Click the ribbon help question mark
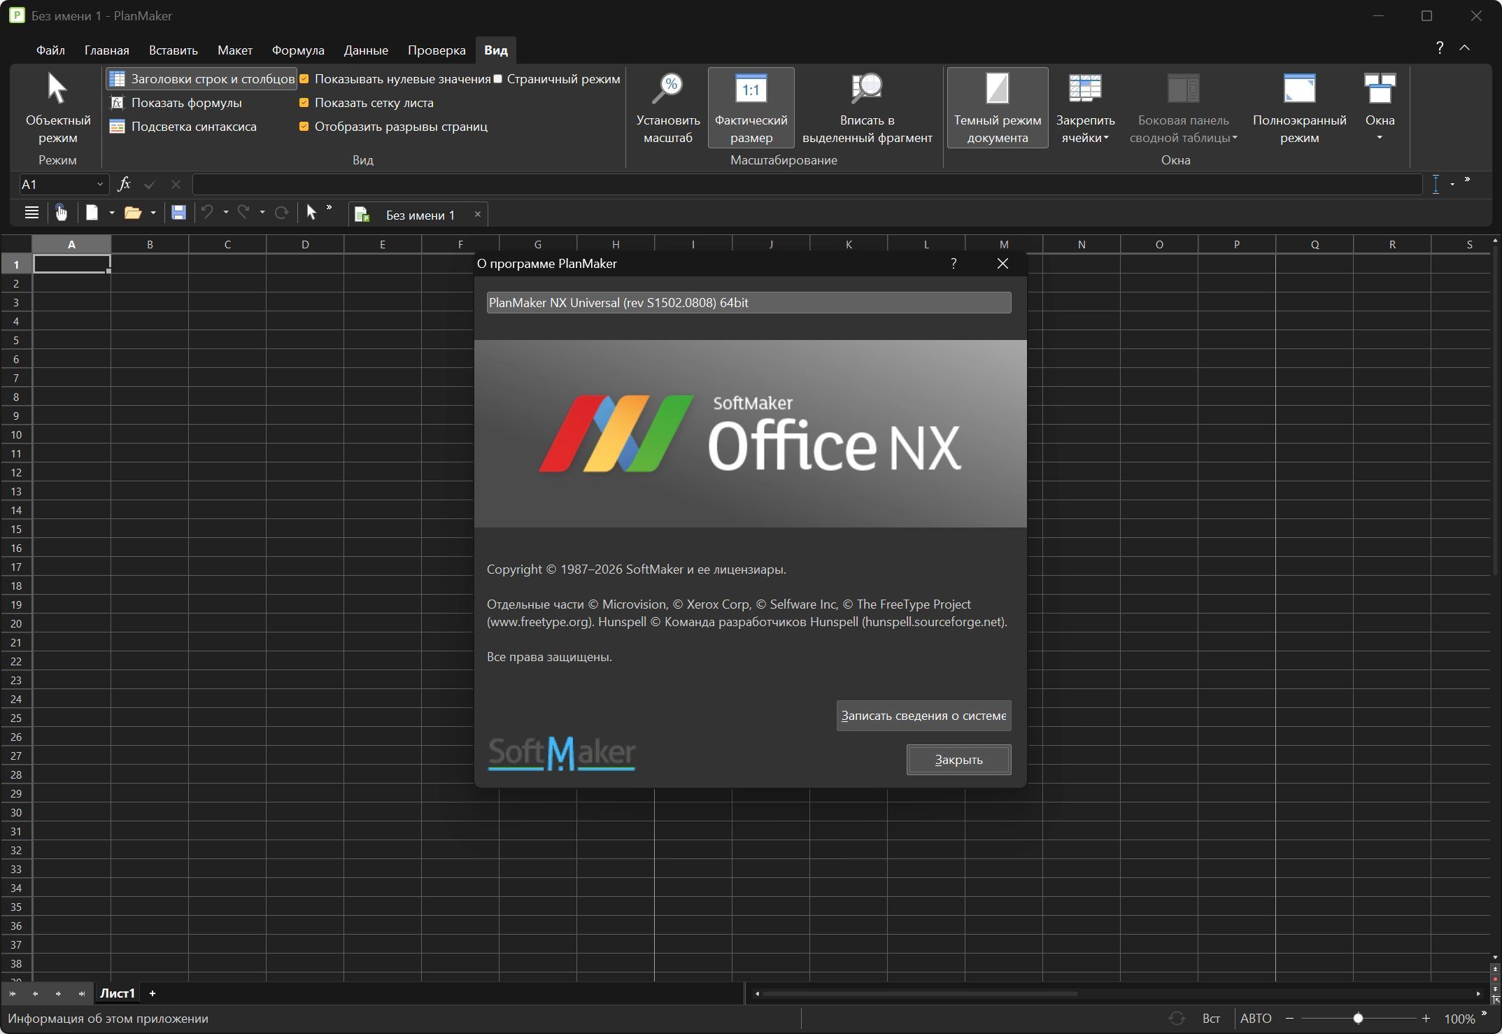1502x1034 pixels. (x=1439, y=48)
